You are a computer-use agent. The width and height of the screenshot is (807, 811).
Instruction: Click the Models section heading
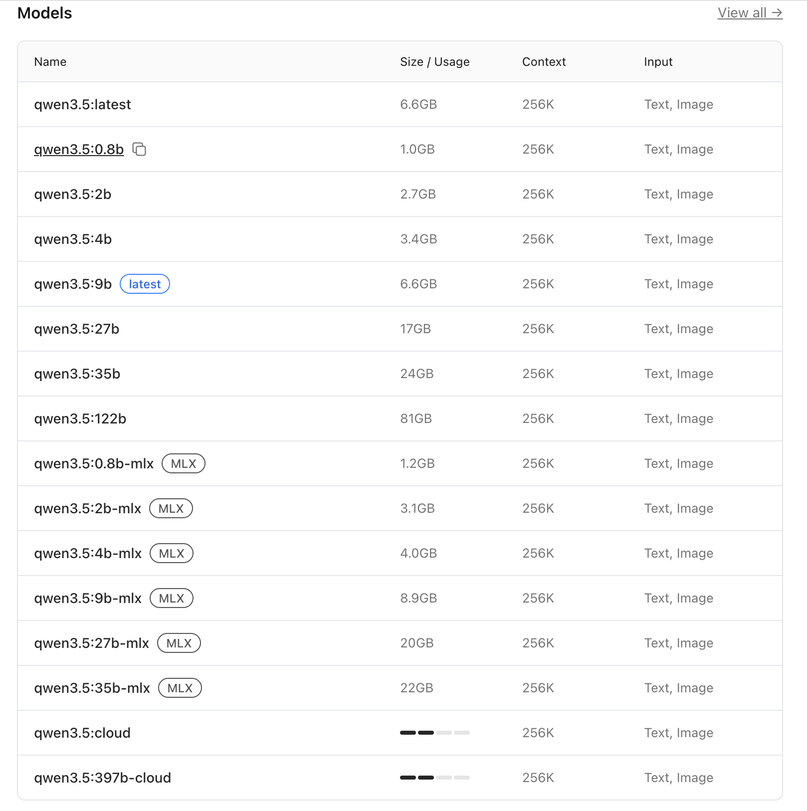click(x=45, y=13)
